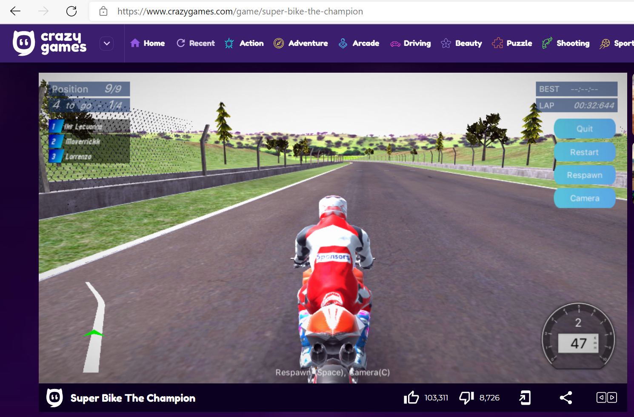The height and width of the screenshot is (417, 634).
Task: Click the open-on-device icon
Action: (525, 397)
